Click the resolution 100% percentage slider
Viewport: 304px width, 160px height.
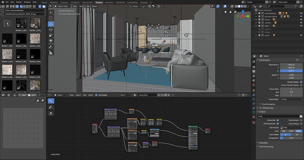pos(291,71)
